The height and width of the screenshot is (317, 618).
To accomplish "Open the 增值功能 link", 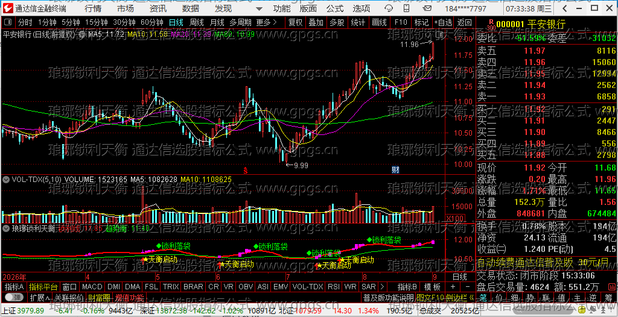I will click(x=130, y=297).
